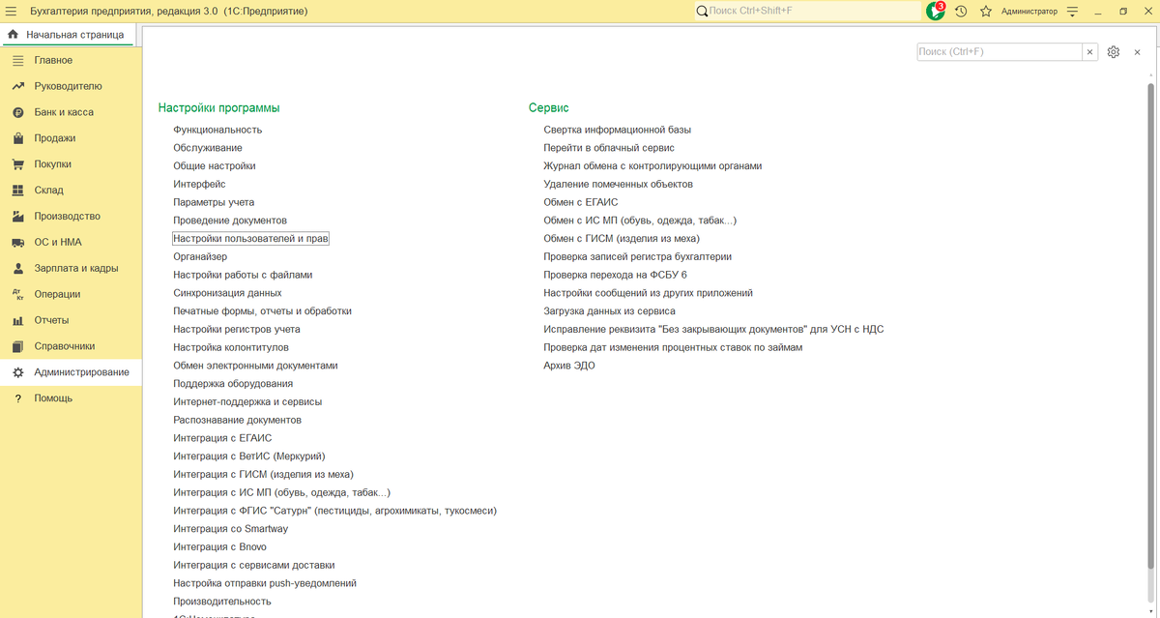Open Параметры учета link
This screenshot has width=1160, height=618.
pos(214,202)
